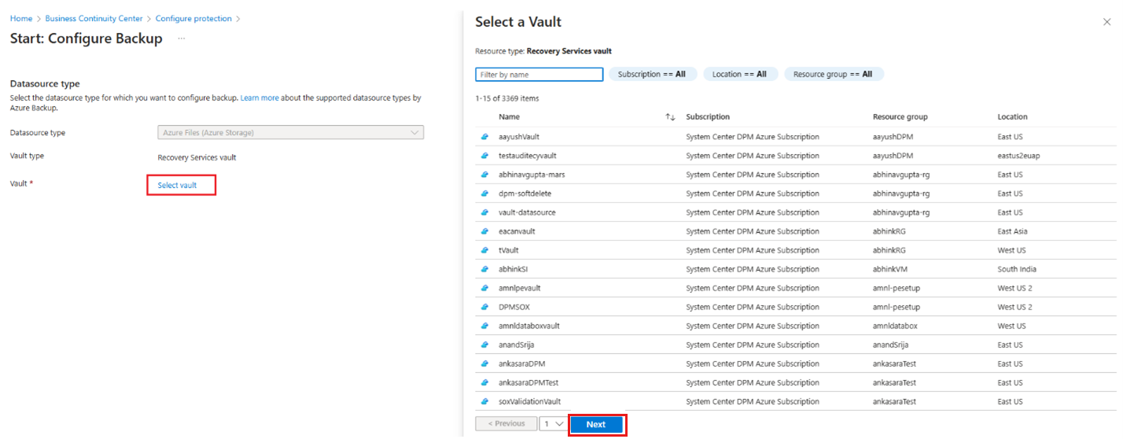1123x439 pixels.
Task: Click the vault icon beside DPMSOX
Action: point(484,307)
